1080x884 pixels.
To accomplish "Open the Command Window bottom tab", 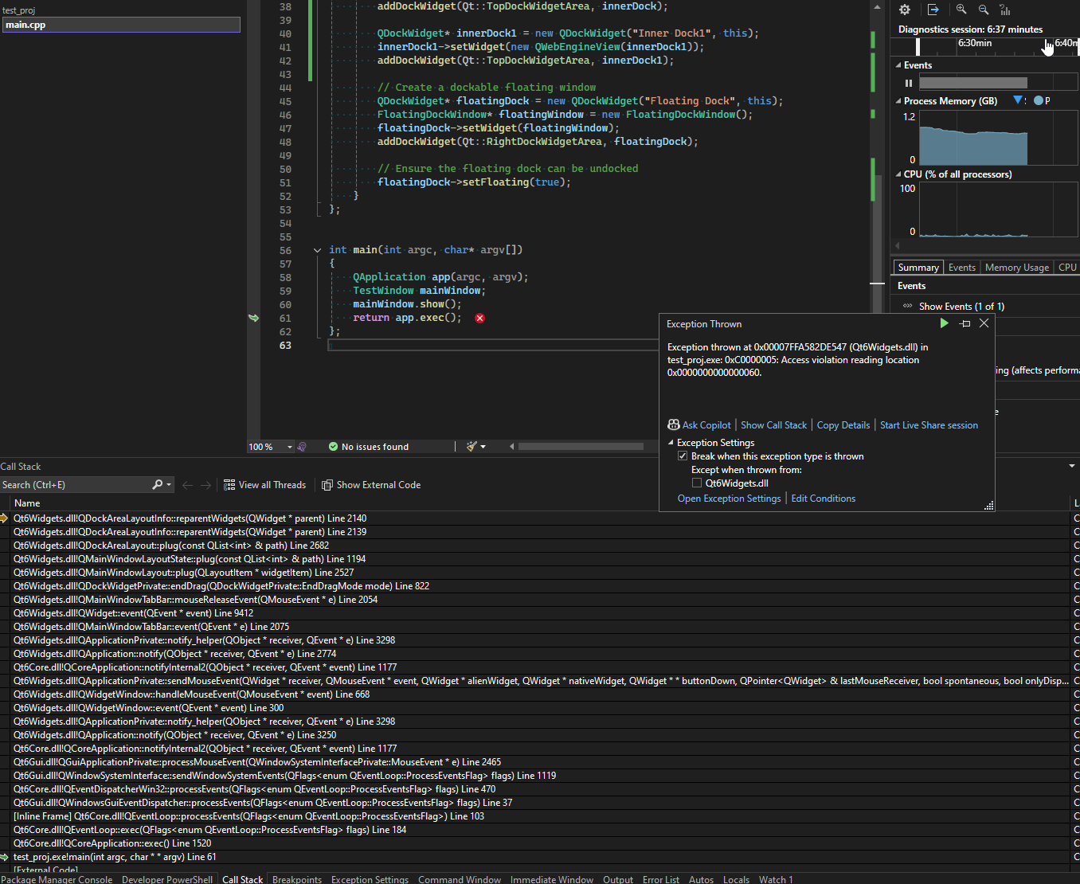I will pyautogui.click(x=460, y=879).
